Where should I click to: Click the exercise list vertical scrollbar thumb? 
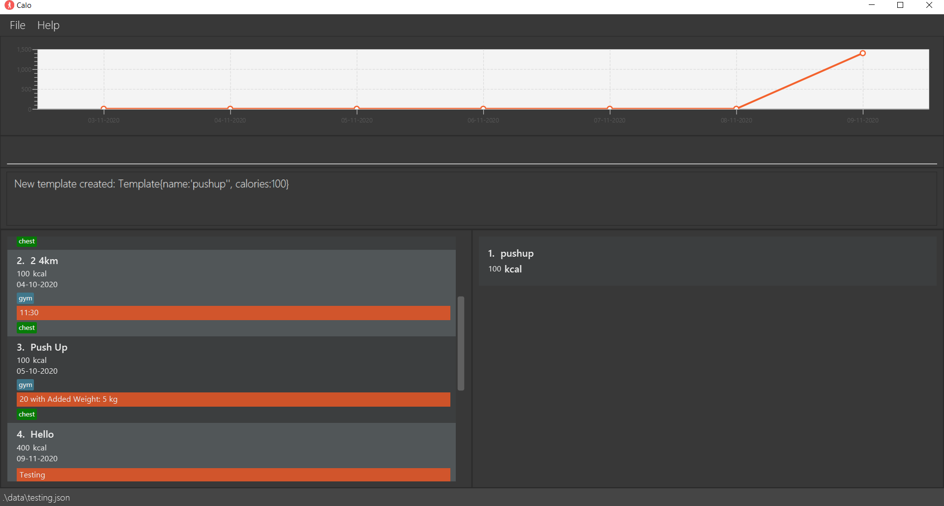pyautogui.click(x=461, y=343)
